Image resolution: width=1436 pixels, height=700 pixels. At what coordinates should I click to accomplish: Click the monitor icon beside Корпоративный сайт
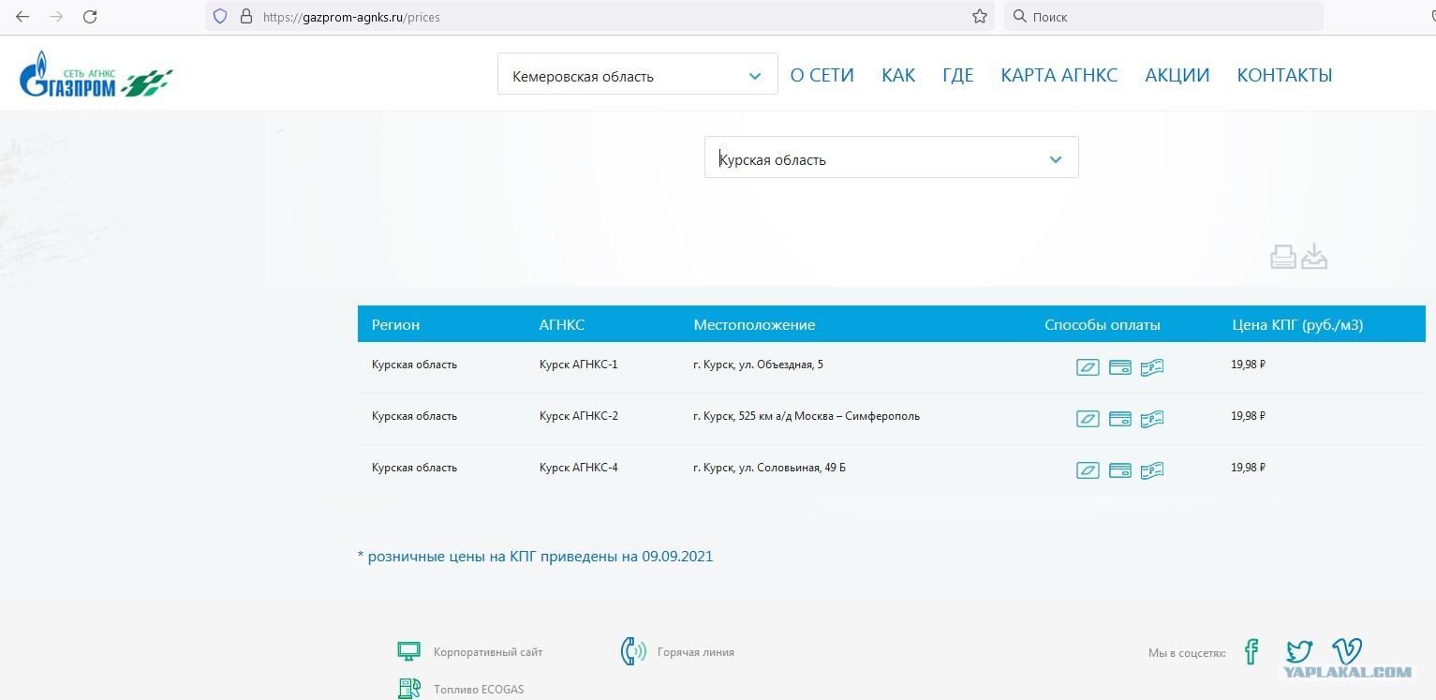point(408,651)
